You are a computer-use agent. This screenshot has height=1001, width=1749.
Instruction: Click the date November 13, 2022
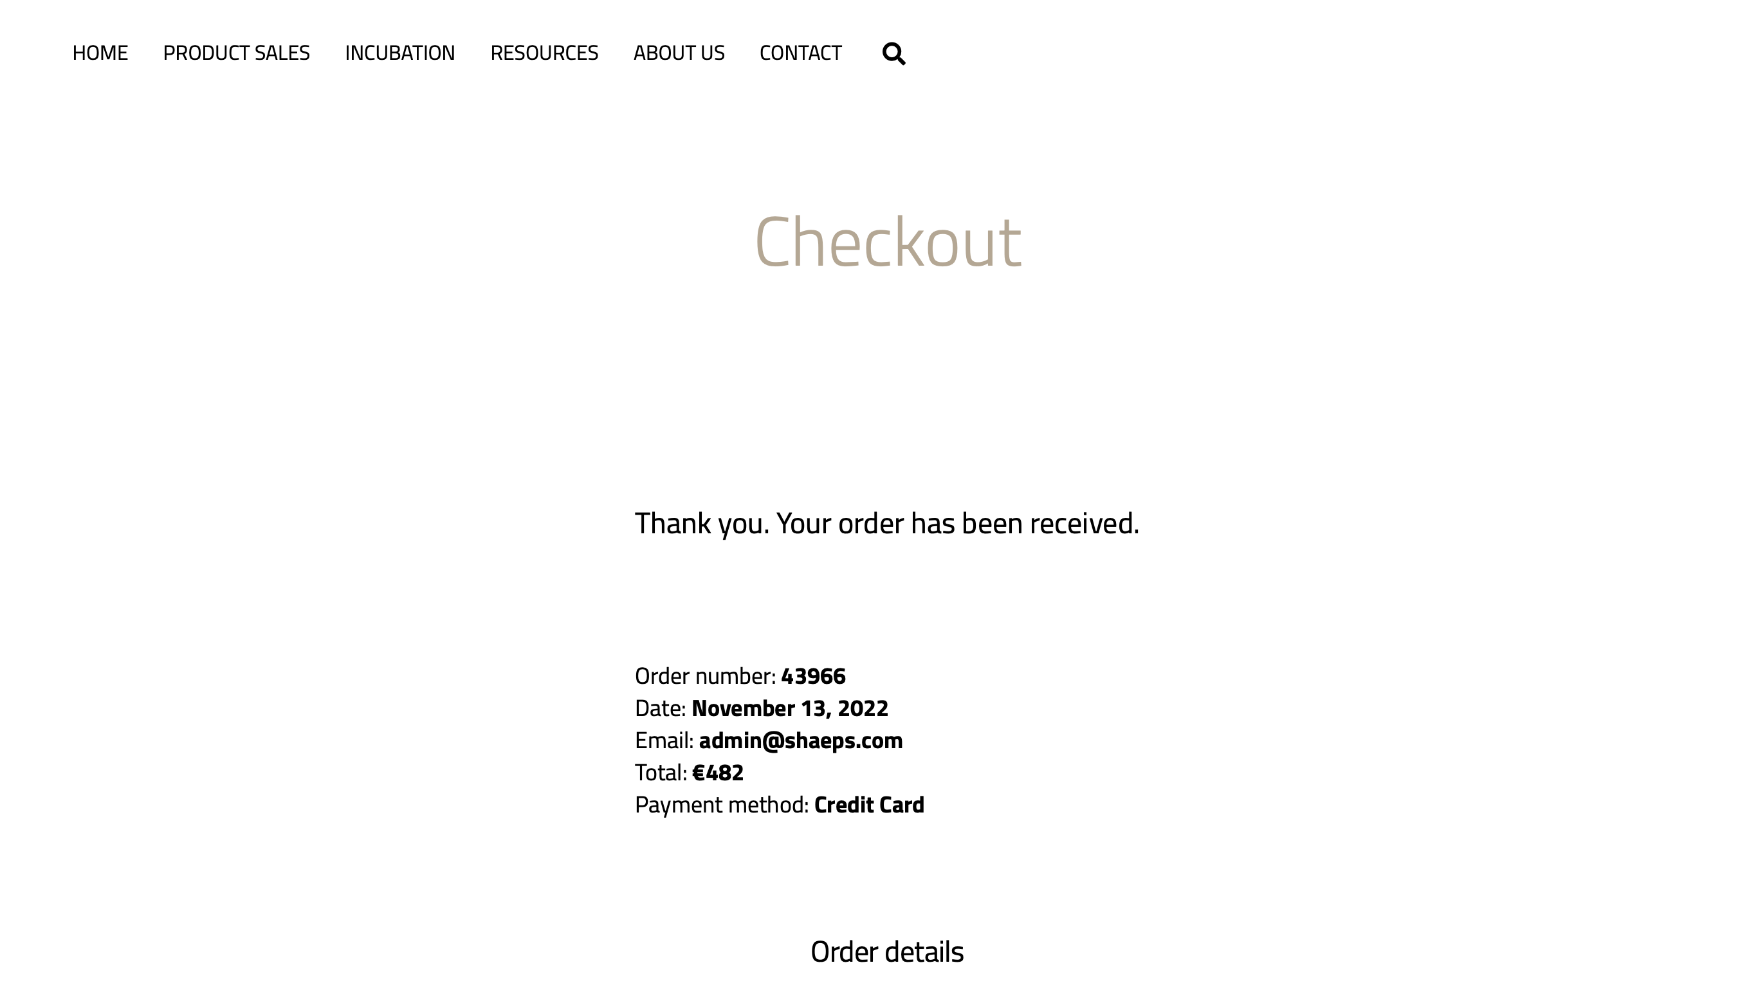tap(790, 709)
